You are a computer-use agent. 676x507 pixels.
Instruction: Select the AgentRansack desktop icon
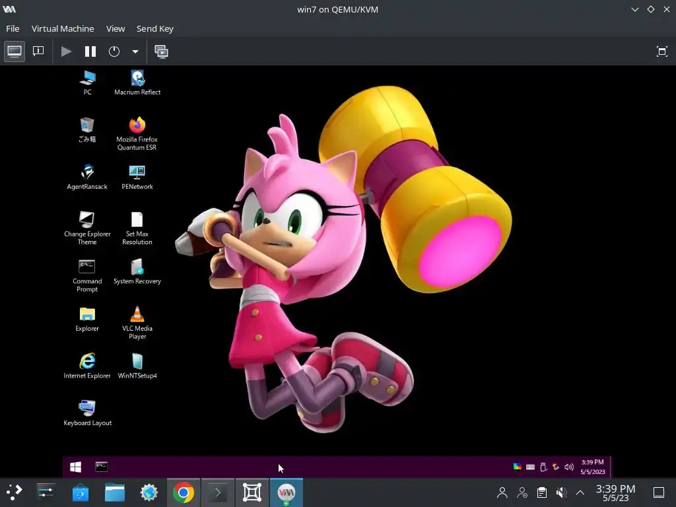[87, 177]
